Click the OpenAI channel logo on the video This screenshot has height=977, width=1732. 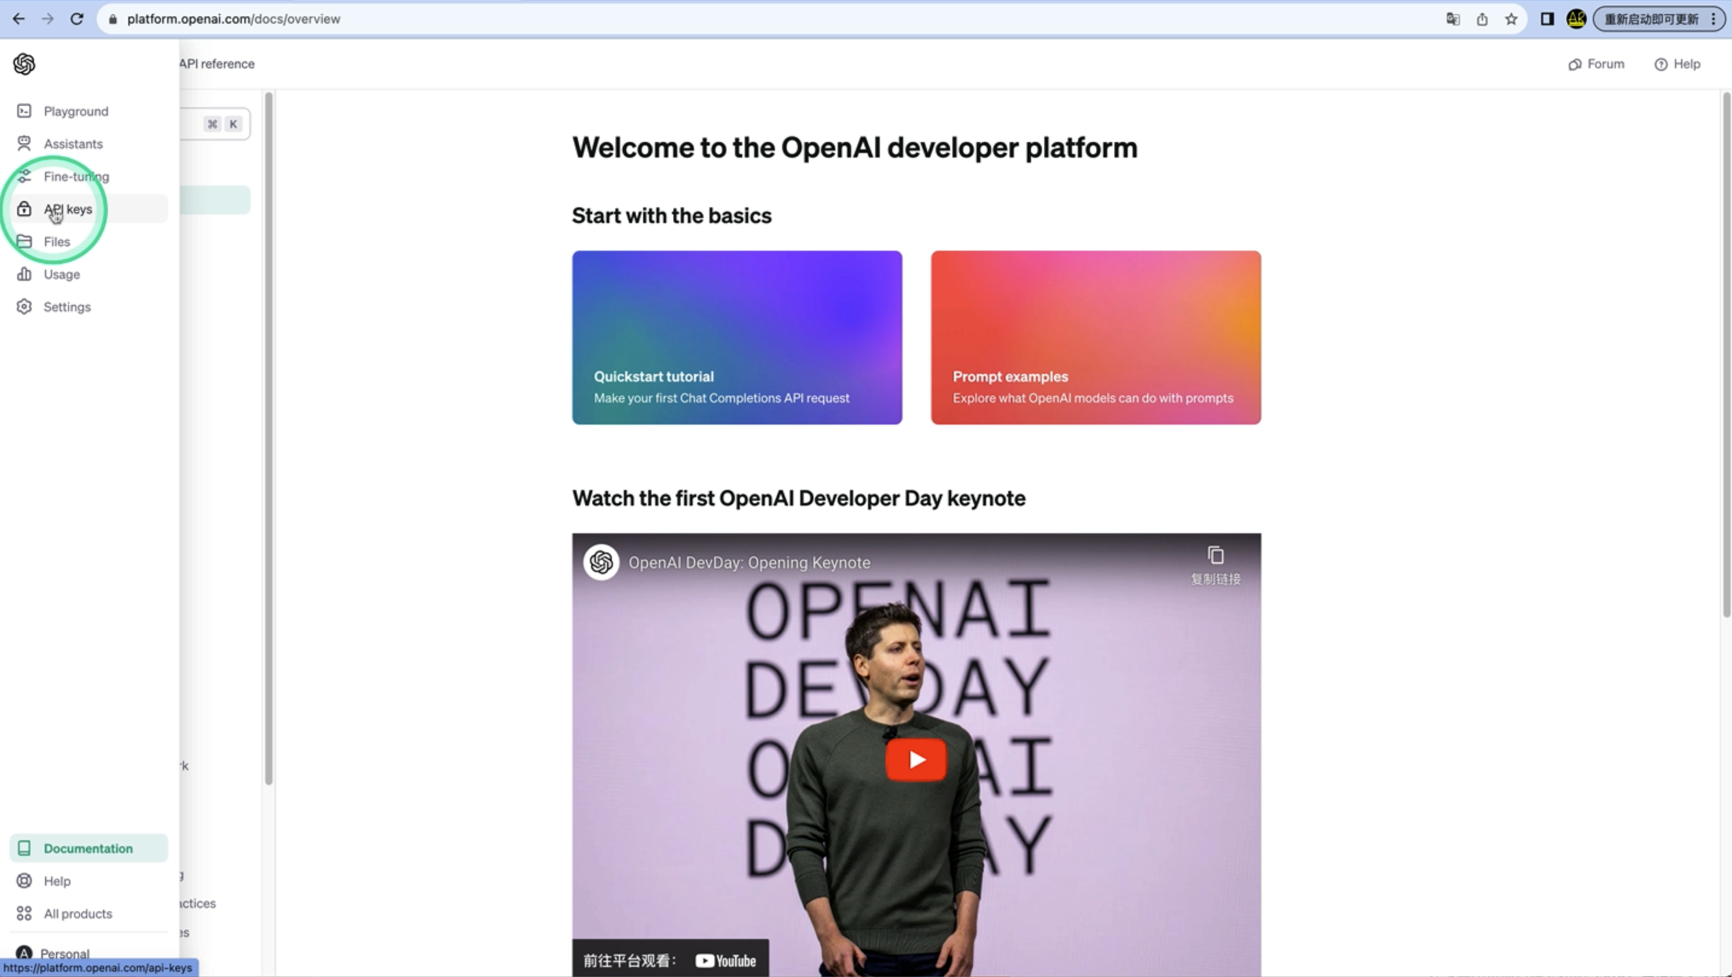tap(601, 562)
